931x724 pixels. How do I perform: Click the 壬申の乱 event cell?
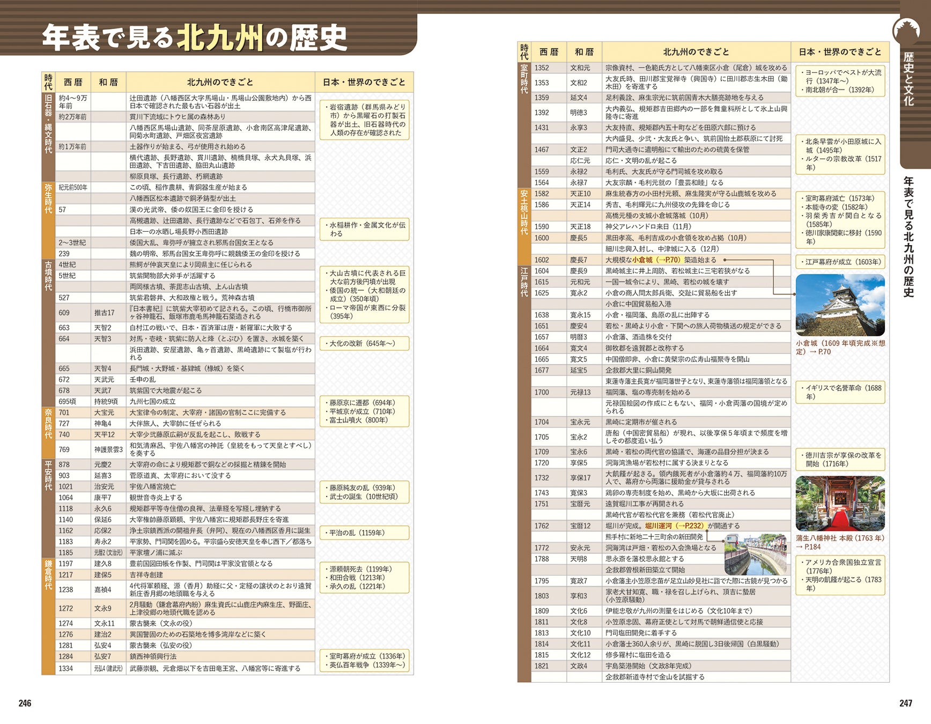220,380
